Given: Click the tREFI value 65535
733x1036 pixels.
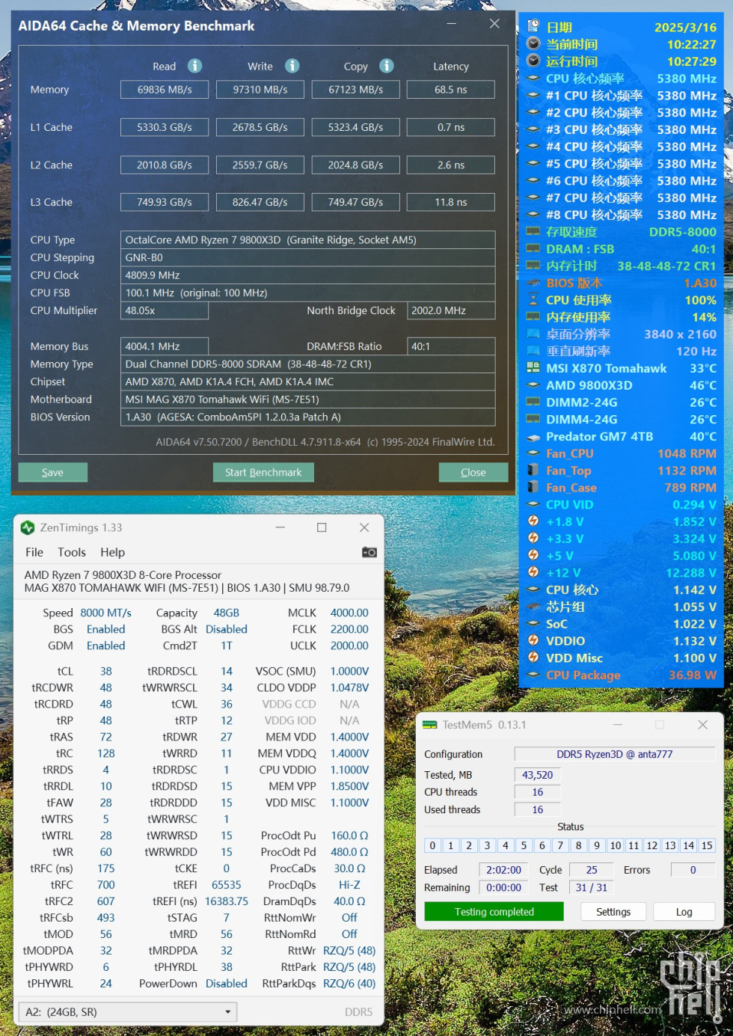Looking at the screenshot, I should (227, 885).
